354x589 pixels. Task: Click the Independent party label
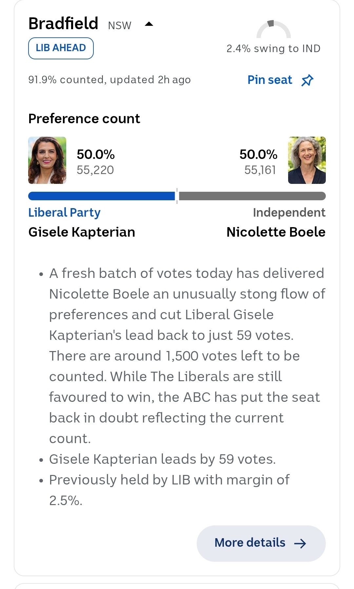pos(289,212)
